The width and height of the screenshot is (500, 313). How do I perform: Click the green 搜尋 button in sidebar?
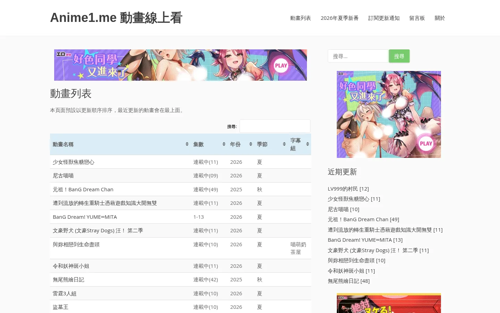pos(399,56)
